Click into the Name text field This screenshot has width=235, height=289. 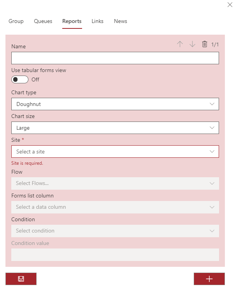(x=115, y=58)
